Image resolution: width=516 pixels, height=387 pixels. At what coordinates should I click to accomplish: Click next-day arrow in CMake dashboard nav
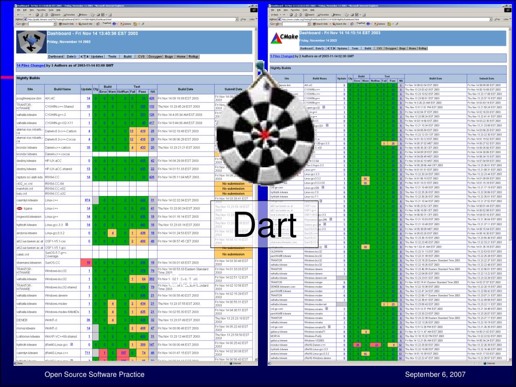tap(334, 48)
